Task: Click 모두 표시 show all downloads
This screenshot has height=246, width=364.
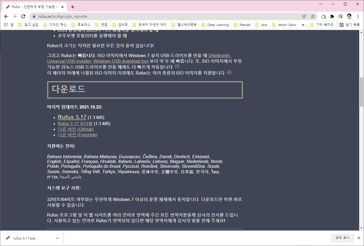Action: (343, 238)
